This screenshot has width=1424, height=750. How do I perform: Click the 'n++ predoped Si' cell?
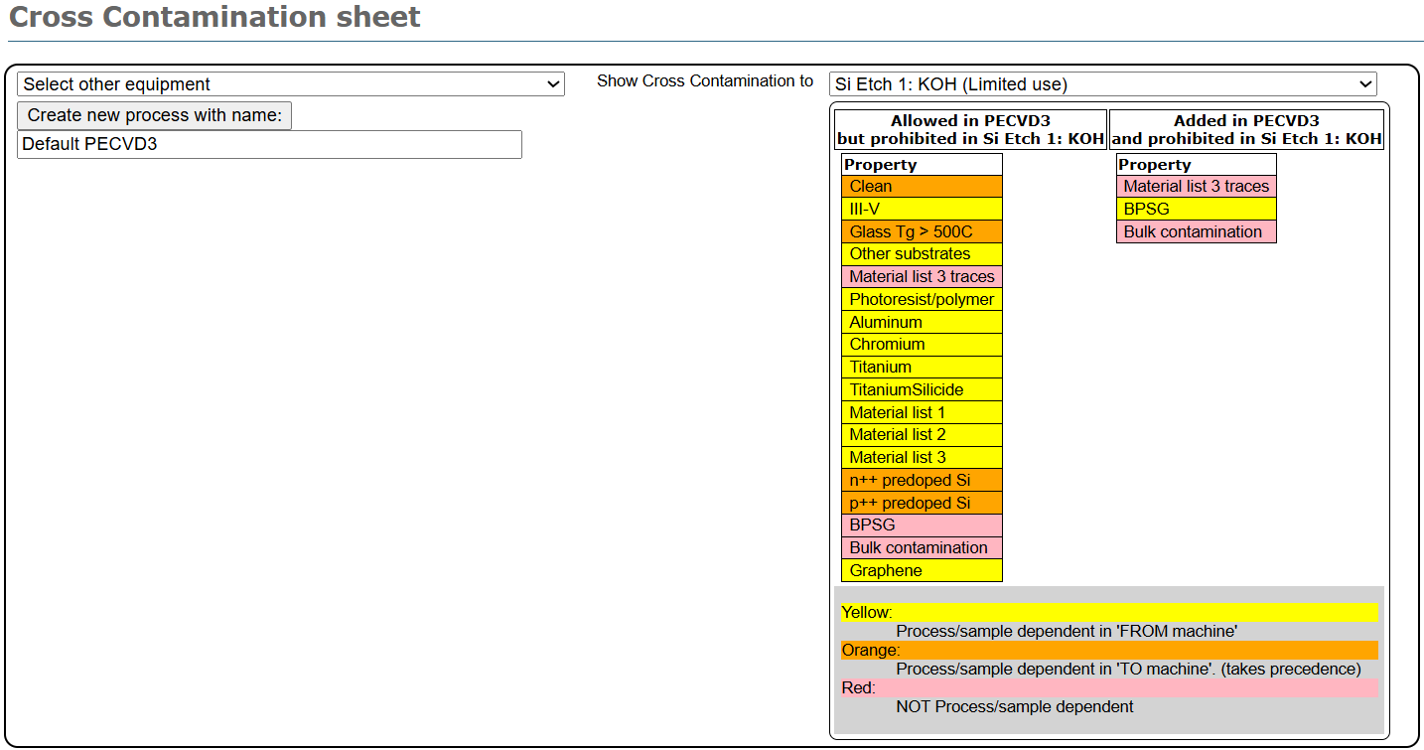tap(922, 480)
